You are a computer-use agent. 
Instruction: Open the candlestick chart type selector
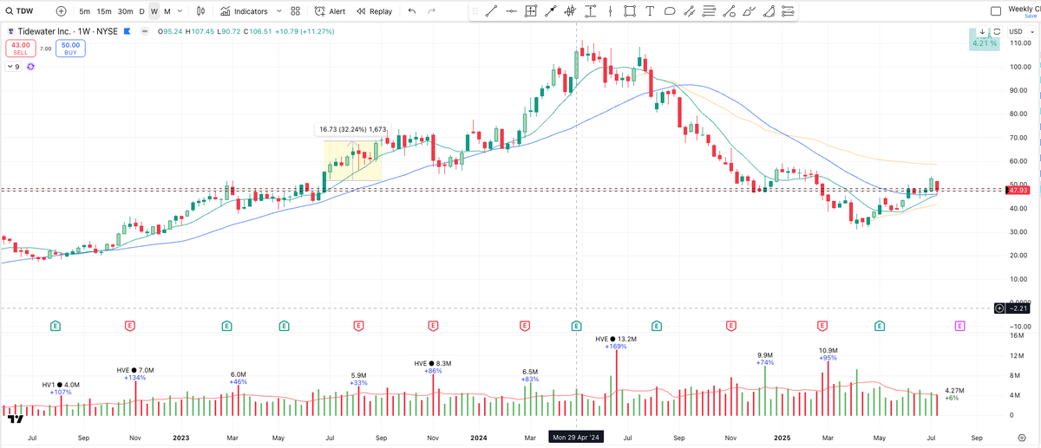click(x=201, y=11)
